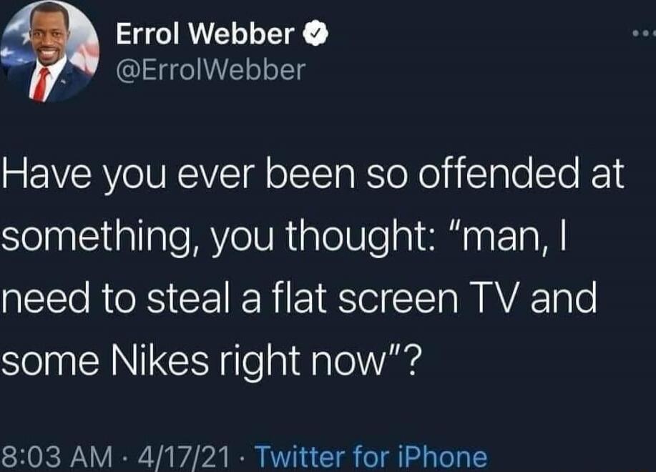656x472 pixels.
Task: Open the three-dot more options menu
Action: click(645, 34)
